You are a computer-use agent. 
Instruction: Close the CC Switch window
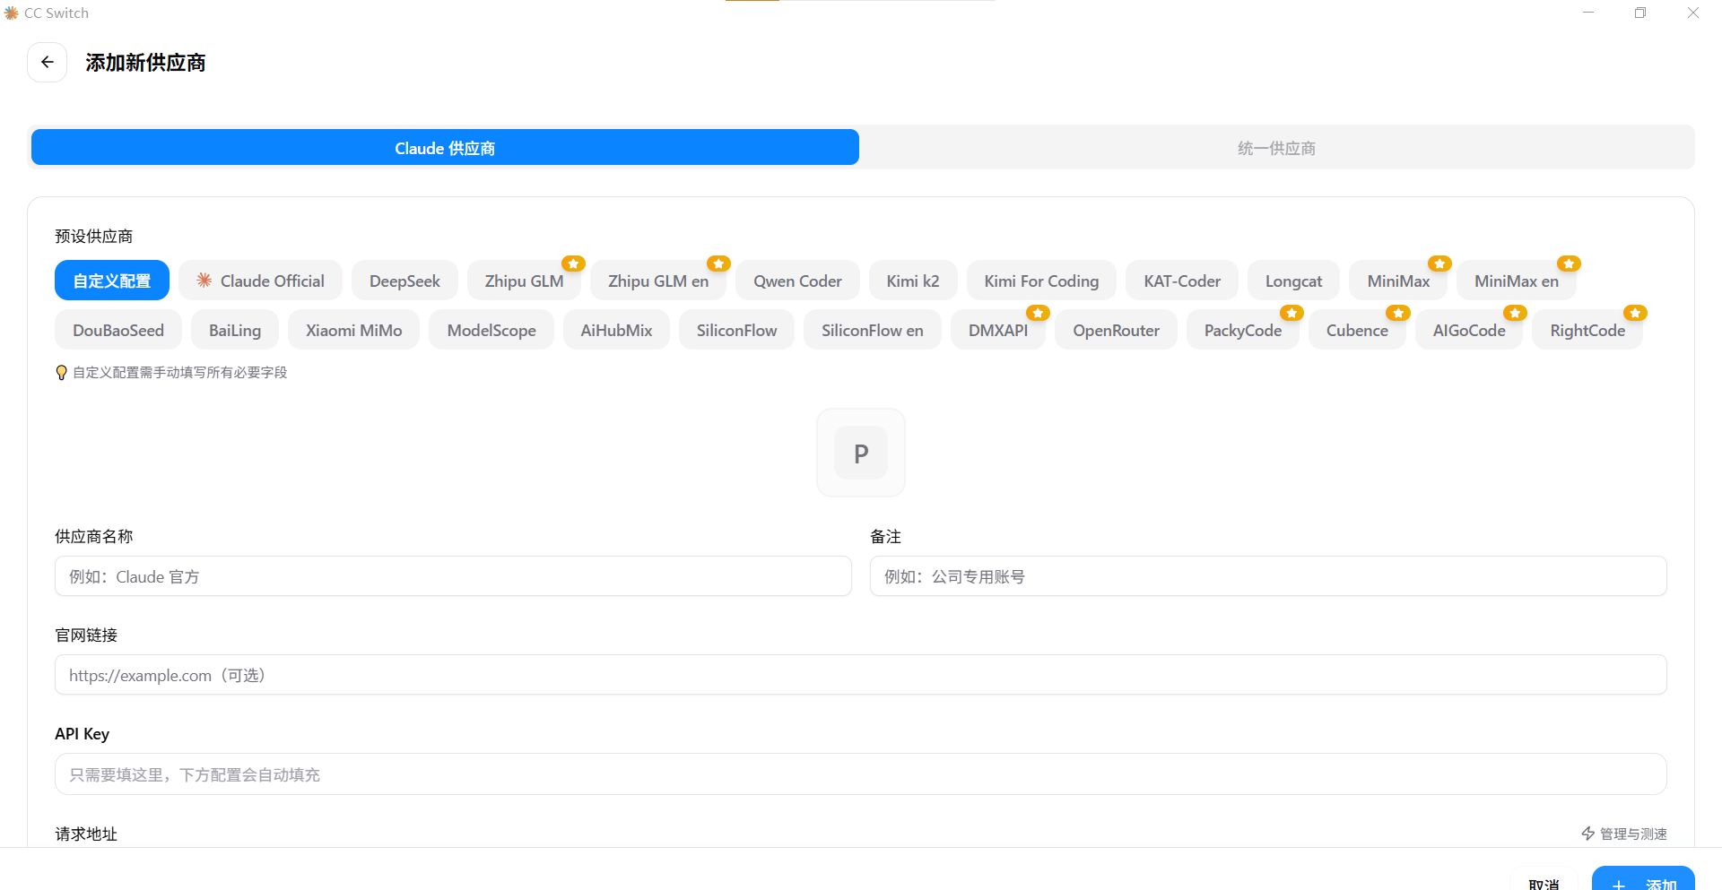(1693, 13)
